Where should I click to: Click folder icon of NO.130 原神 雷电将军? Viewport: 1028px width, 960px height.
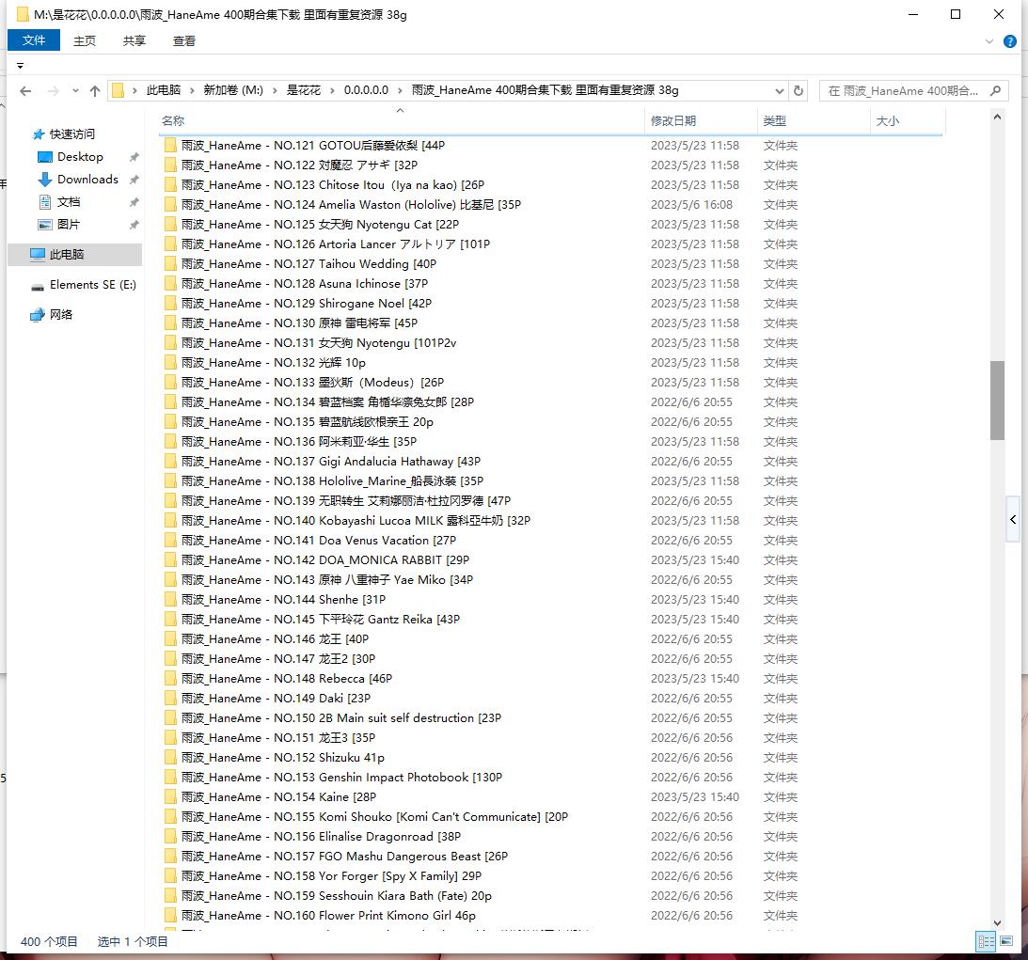(170, 323)
